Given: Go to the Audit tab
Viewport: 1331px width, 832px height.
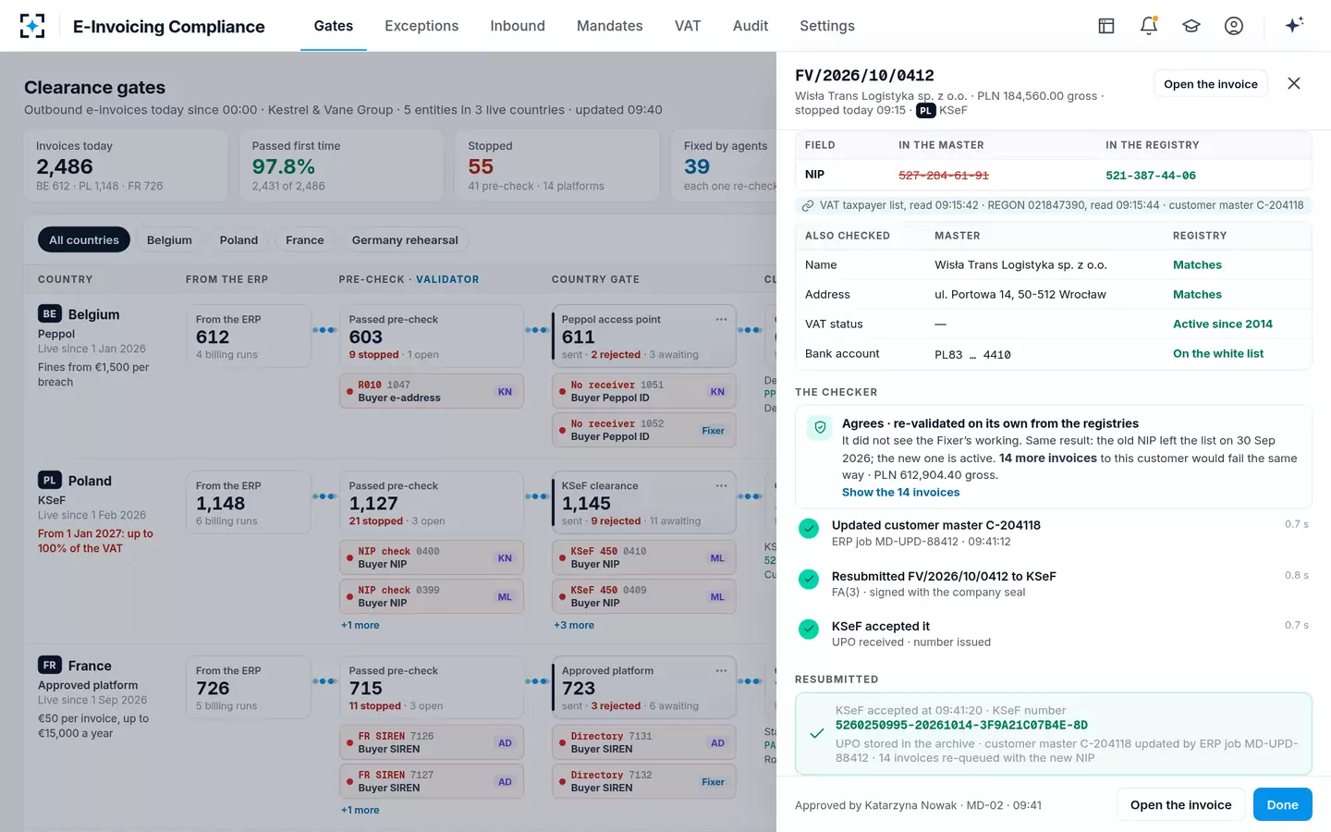Looking at the screenshot, I should point(751,26).
